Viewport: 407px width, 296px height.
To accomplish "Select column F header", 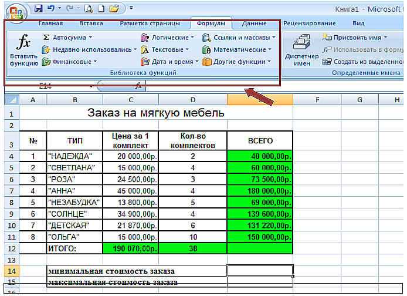I will click(317, 100).
